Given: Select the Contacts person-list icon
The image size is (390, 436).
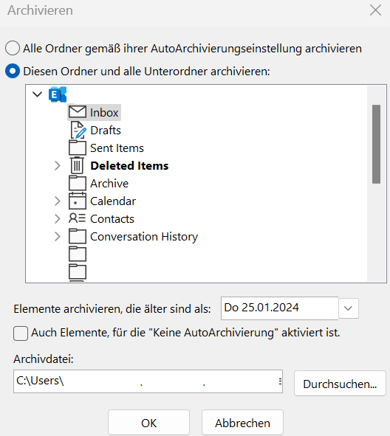Looking at the screenshot, I should [x=77, y=218].
